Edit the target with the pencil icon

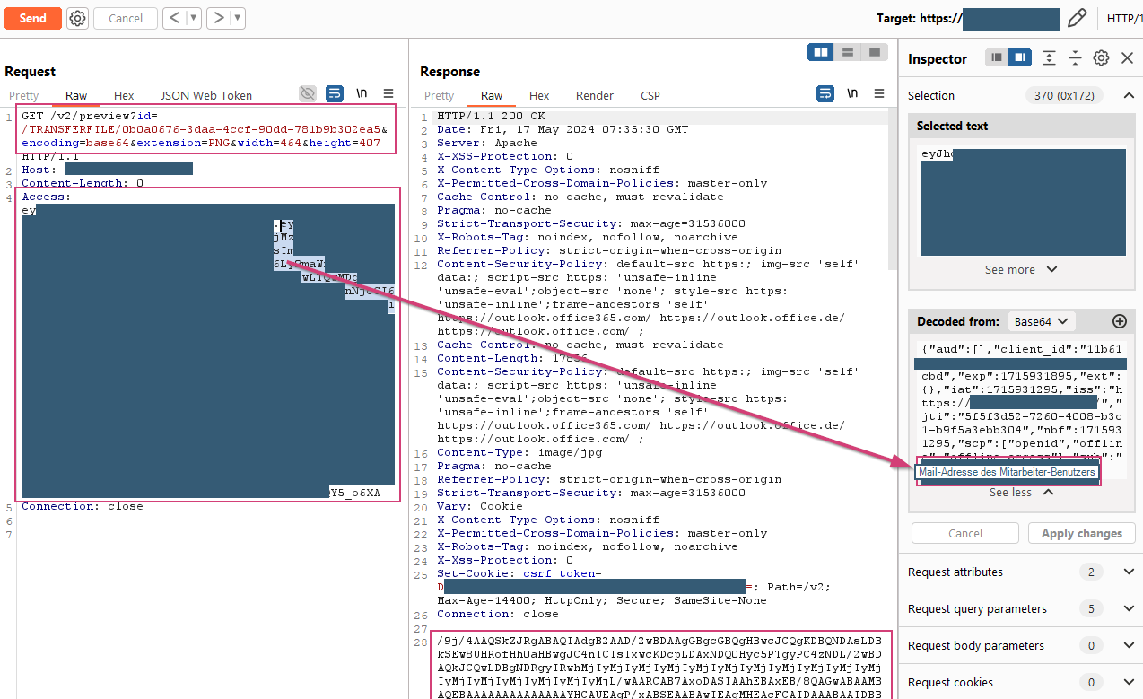[x=1078, y=18]
